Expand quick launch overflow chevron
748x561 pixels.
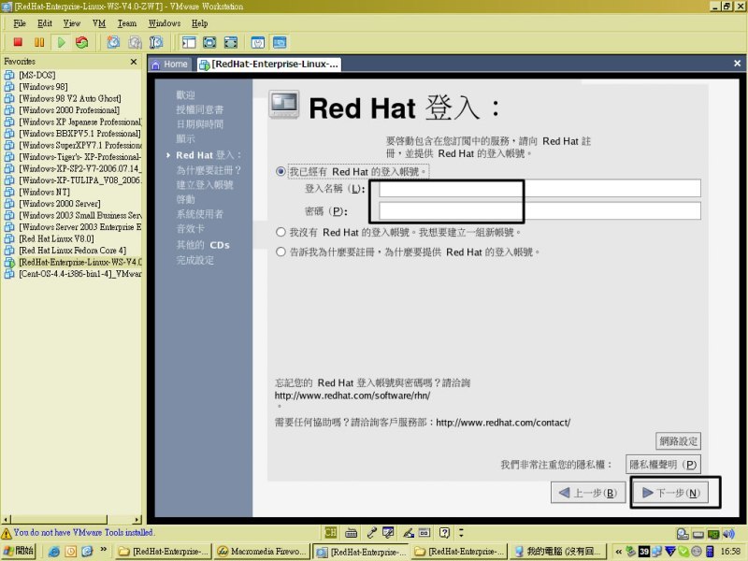point(104,550)
